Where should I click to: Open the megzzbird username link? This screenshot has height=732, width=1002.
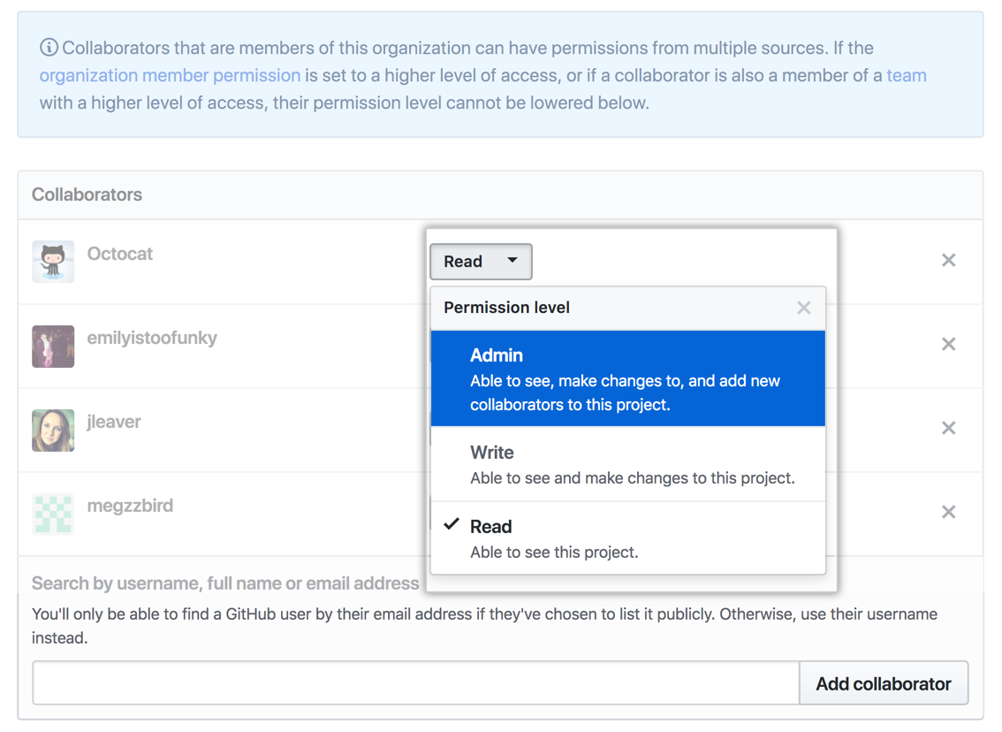130,506
